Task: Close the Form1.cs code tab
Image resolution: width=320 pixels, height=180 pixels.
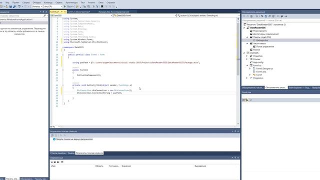Action: [x=65, y=12]
